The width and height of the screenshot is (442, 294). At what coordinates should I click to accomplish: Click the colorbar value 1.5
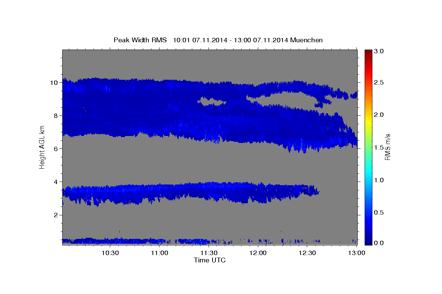click(x=379, y=147)
